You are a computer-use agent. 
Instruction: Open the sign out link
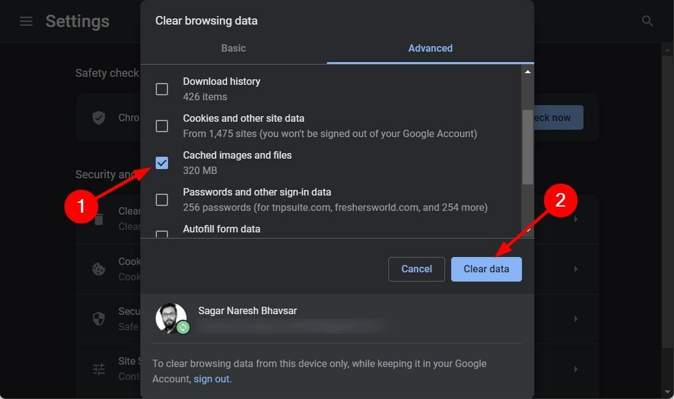211,378
